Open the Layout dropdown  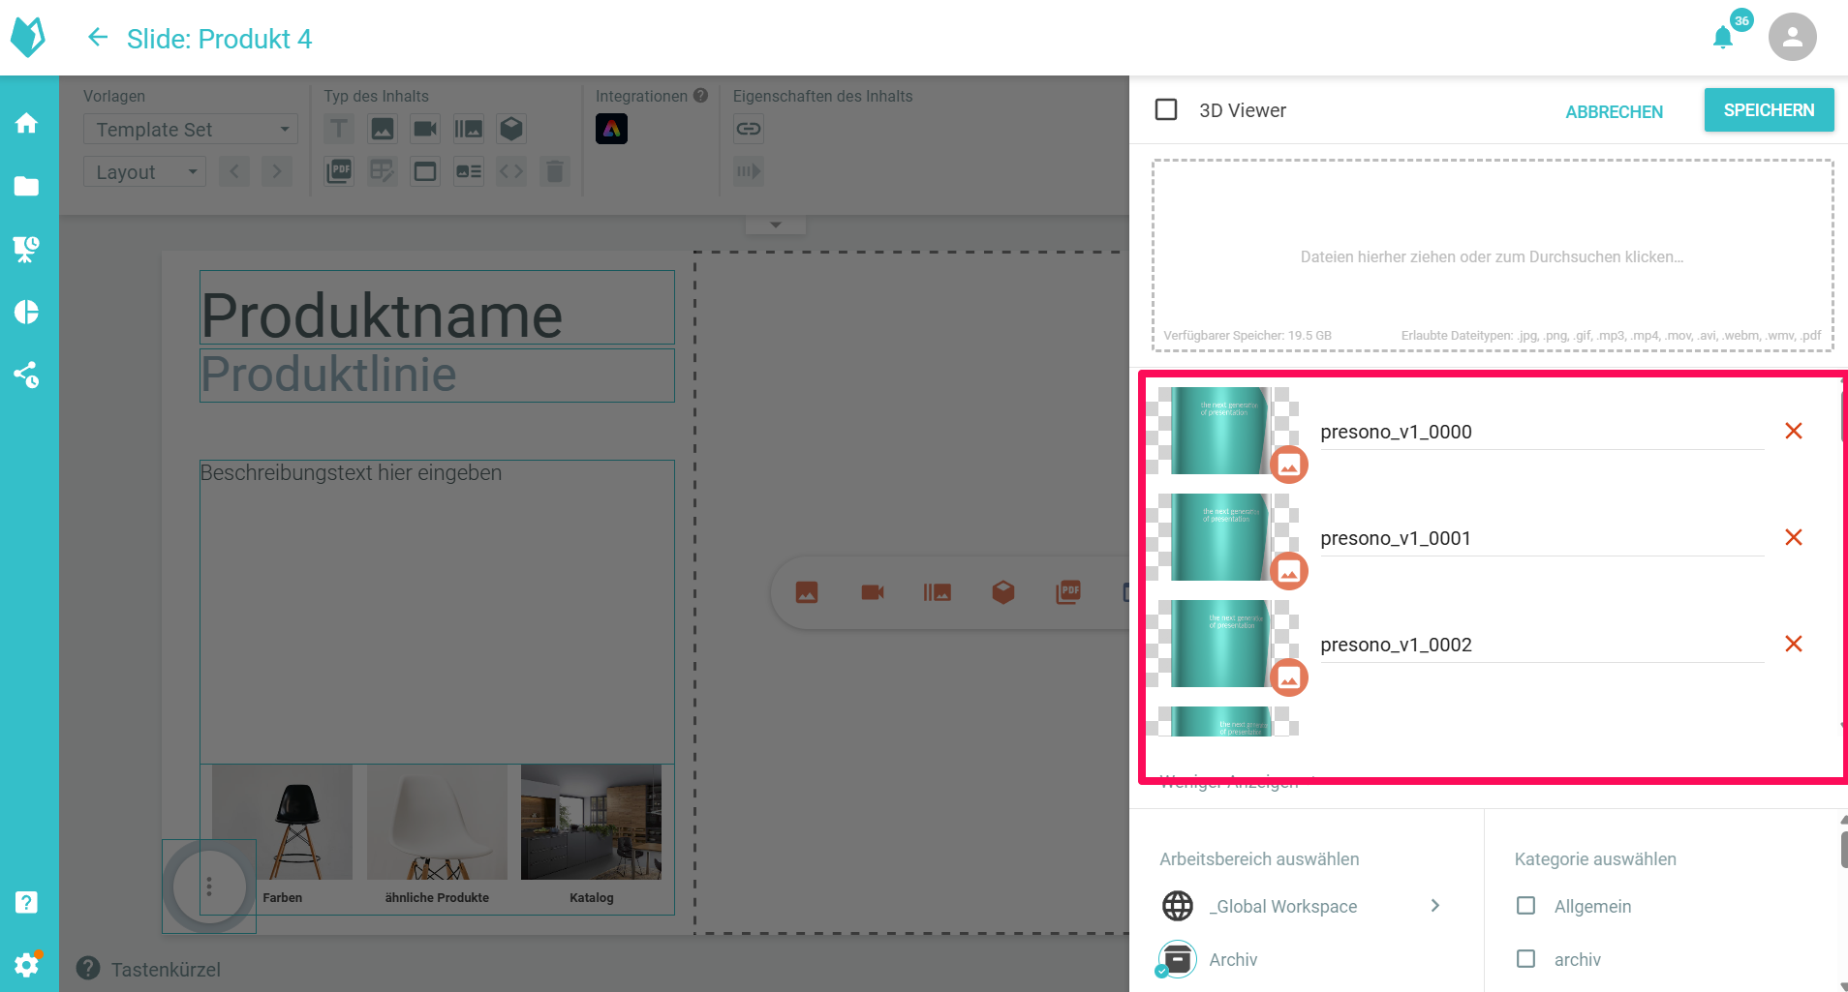click(144, 172)
